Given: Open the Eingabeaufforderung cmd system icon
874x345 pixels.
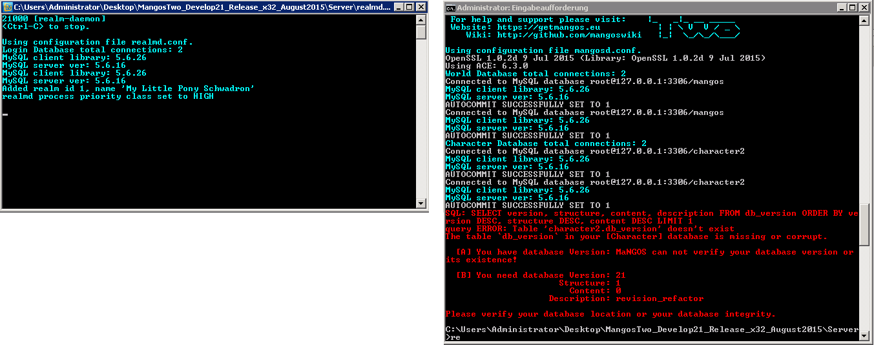Looking at the screenshot, I should (451, 8).
